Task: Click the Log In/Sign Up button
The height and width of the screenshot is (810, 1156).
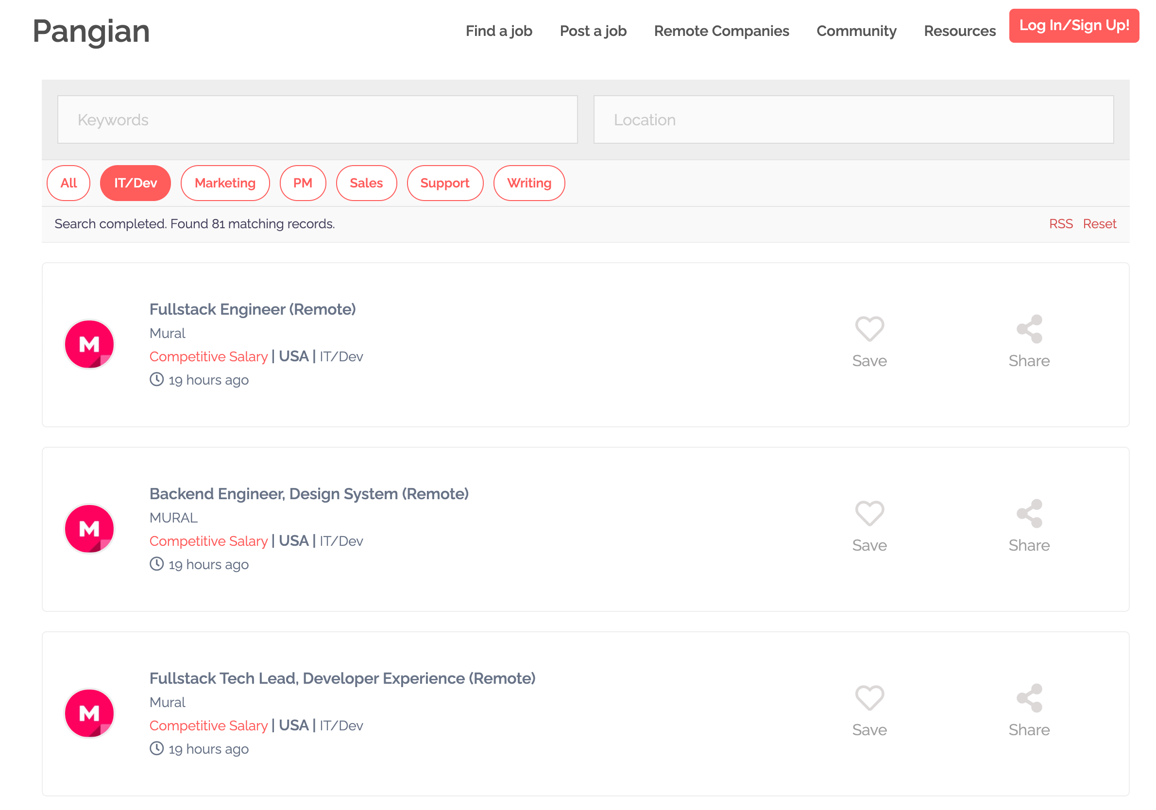Action: click(1073, 26)
